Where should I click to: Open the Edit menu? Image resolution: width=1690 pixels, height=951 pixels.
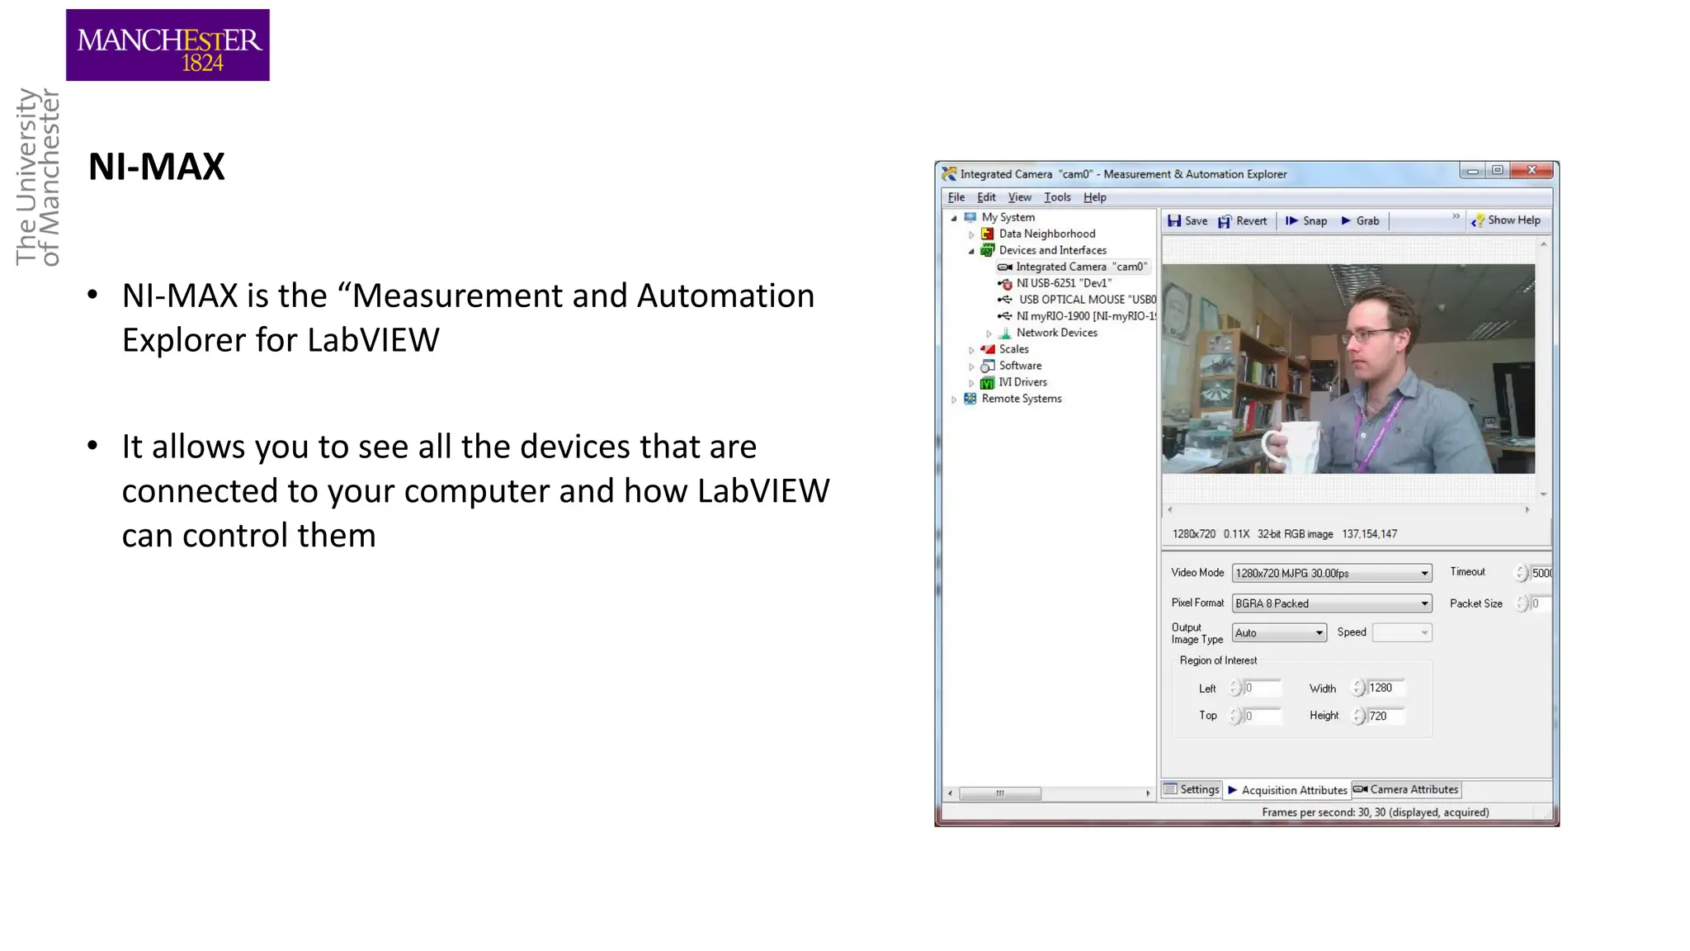986,197
